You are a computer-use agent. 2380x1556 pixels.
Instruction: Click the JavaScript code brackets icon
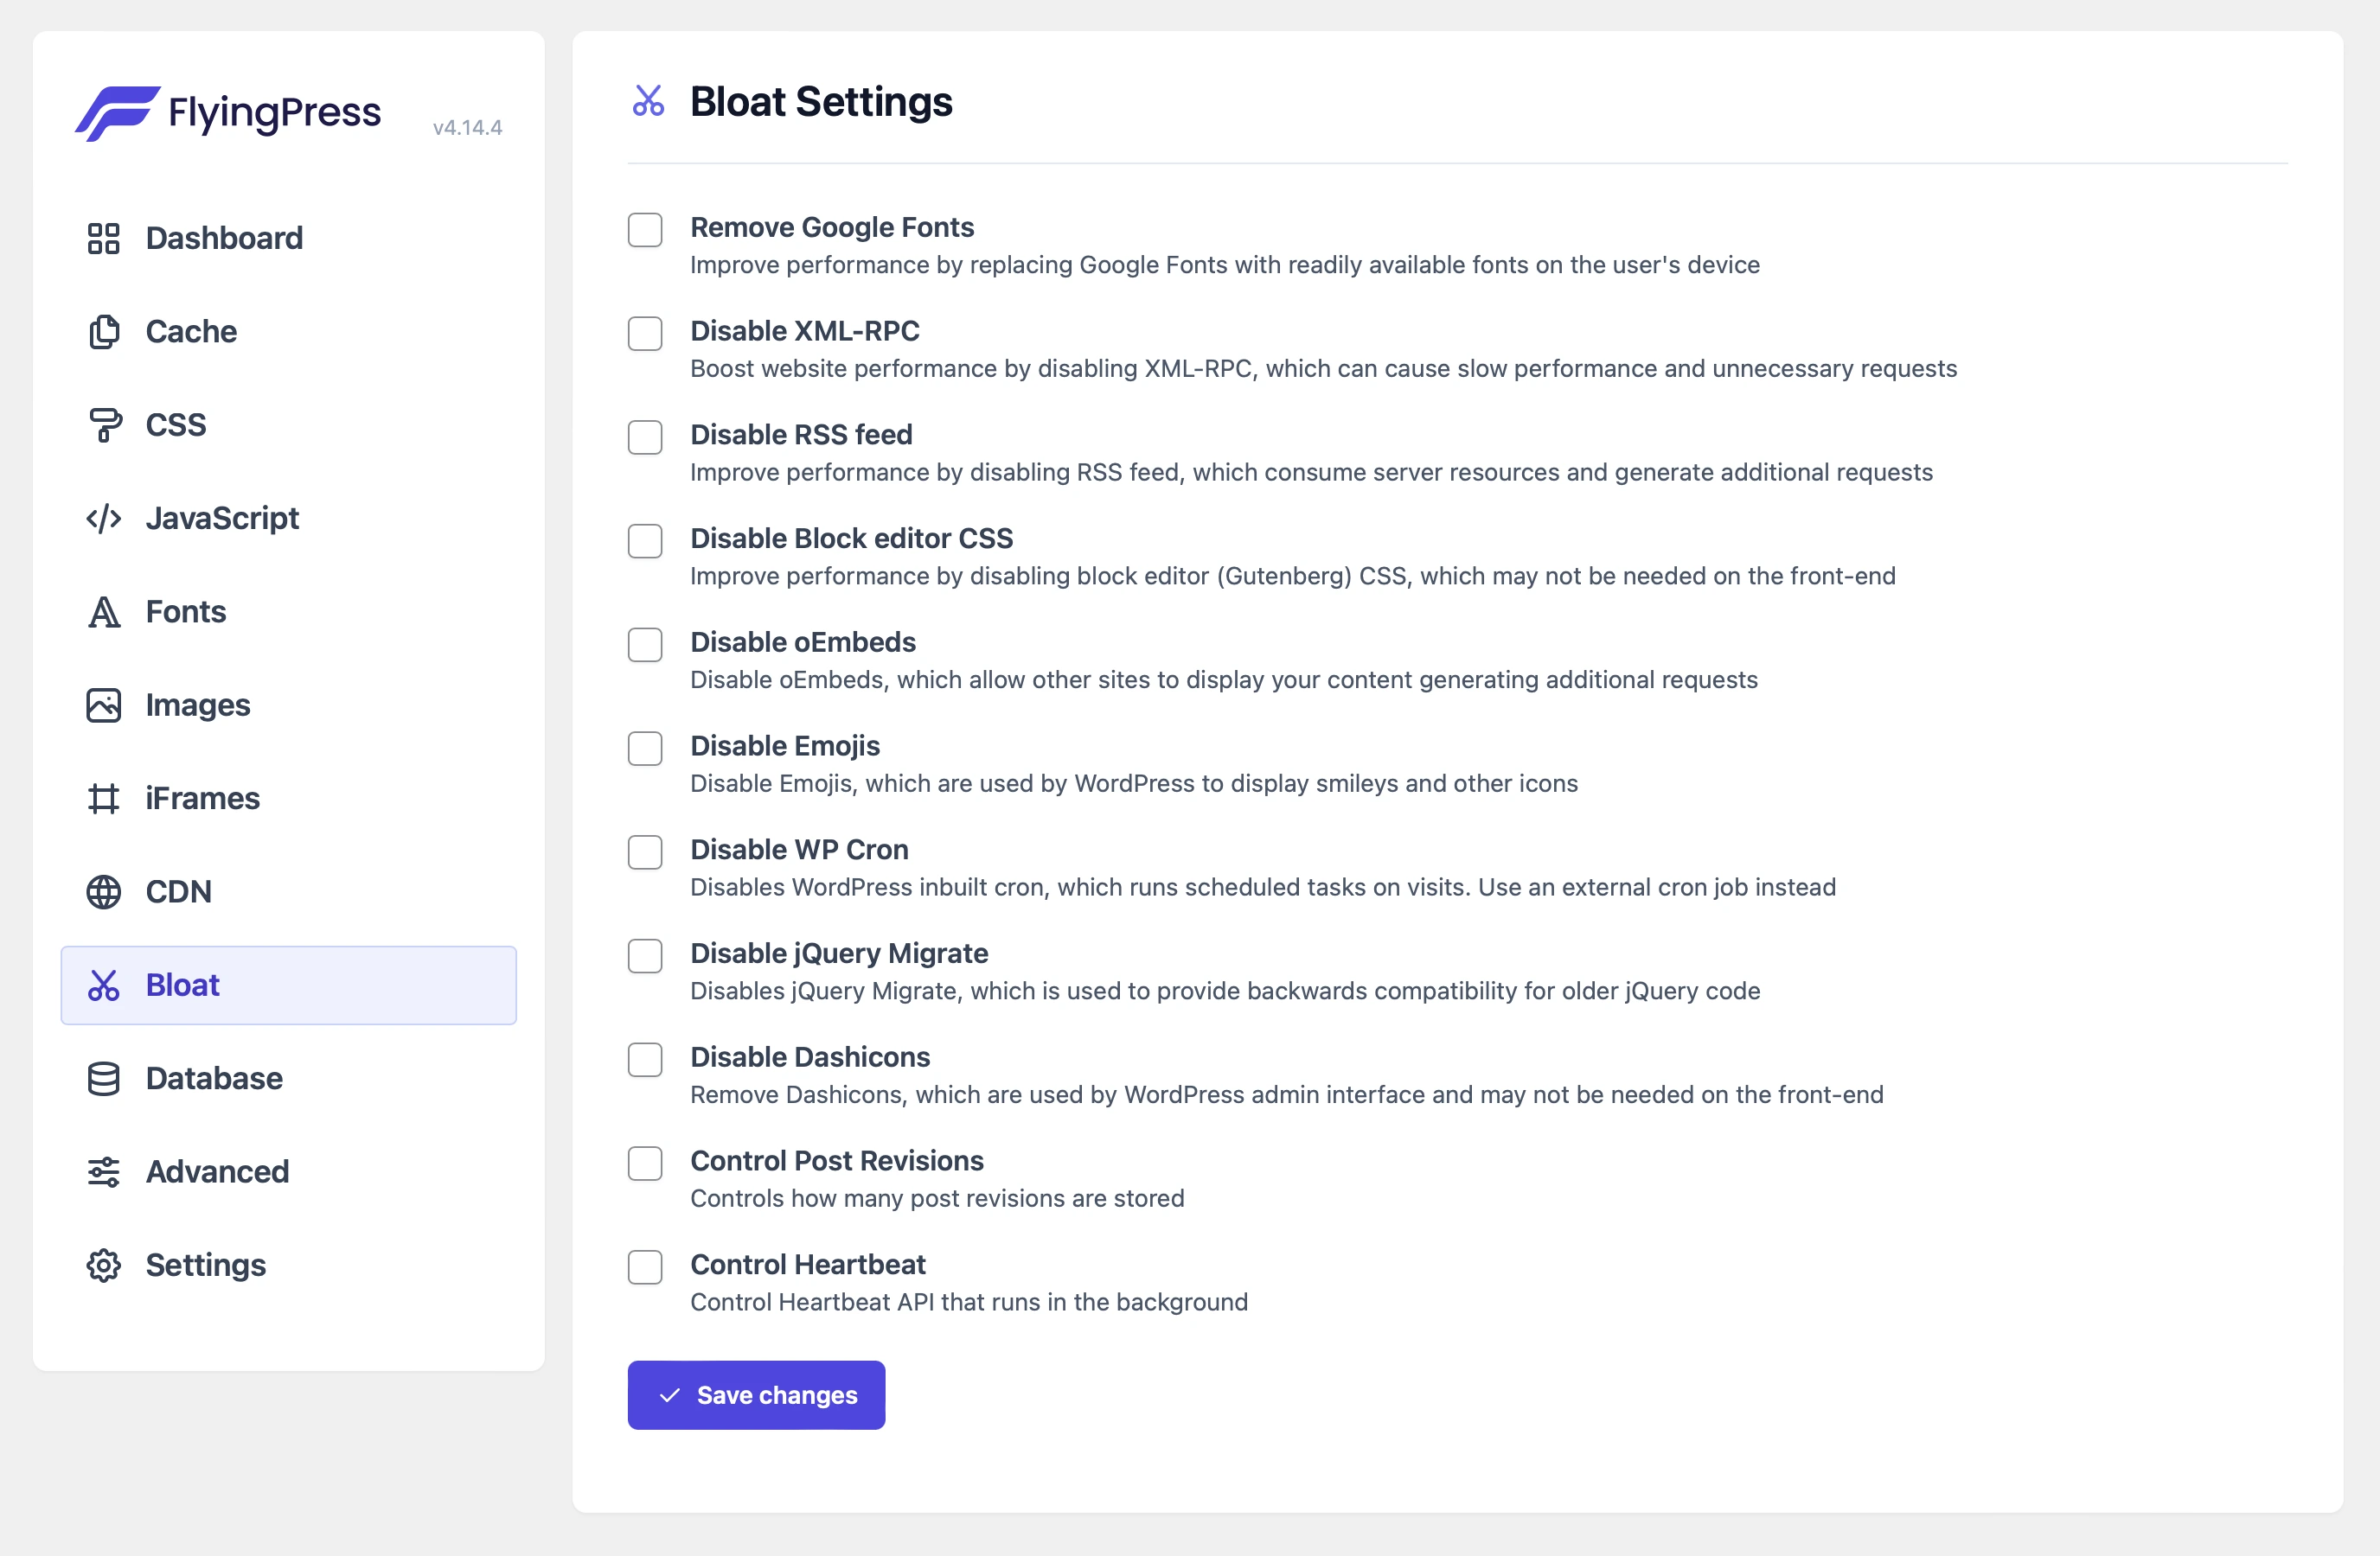[x=103, y=518]
